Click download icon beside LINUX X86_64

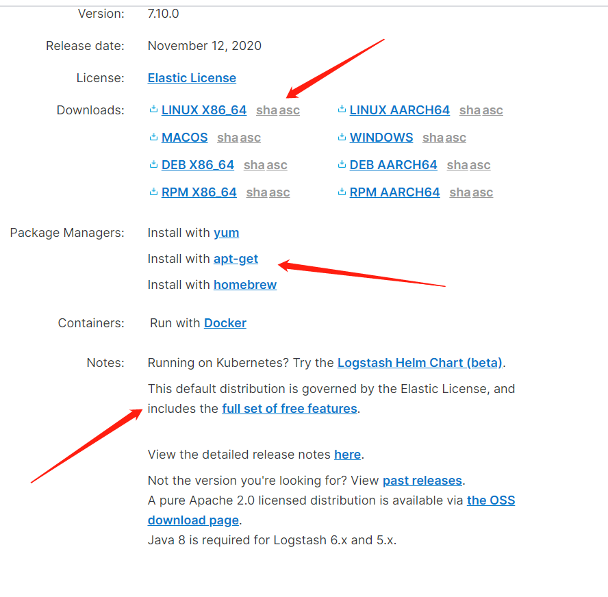pyautogui.click(x=153, y=110)
